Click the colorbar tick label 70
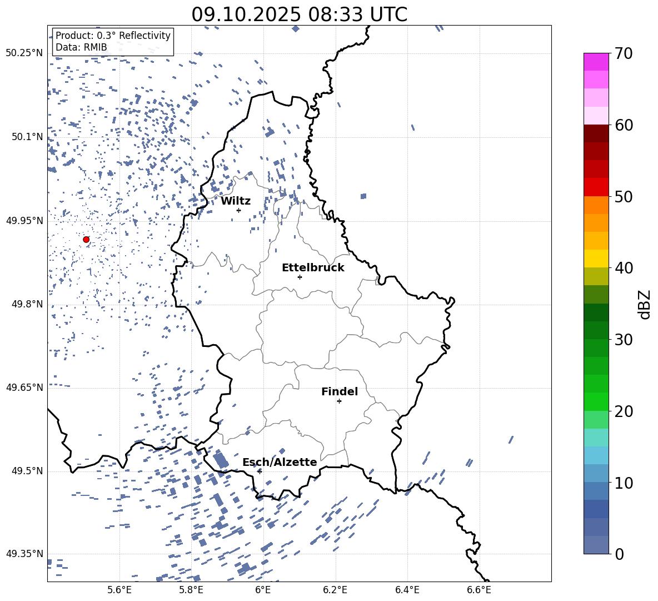This screenshot has width=658, height=601. tap(624, 53)
